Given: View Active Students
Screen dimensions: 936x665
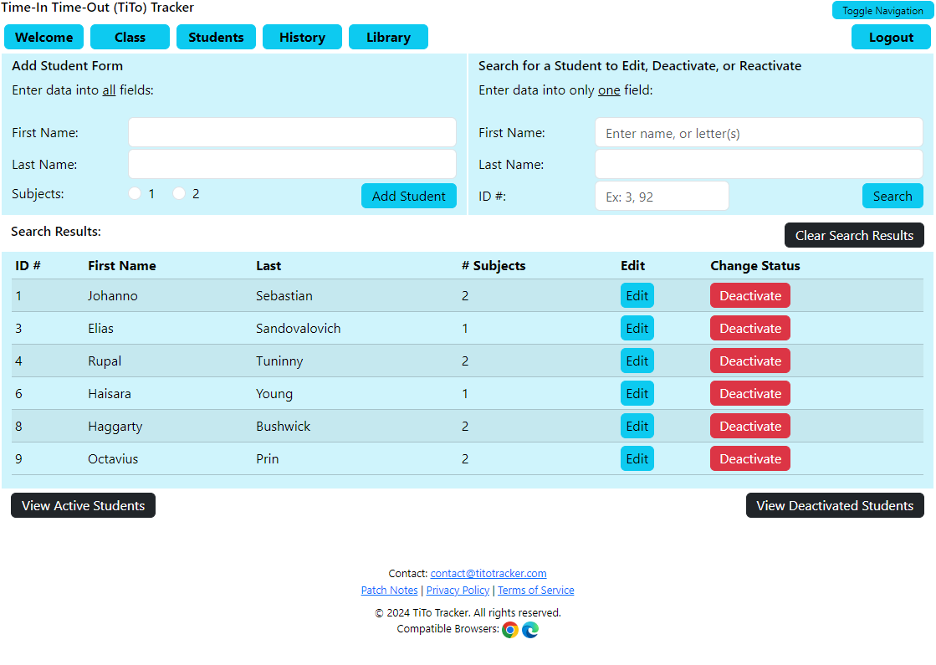Looking at the screenshot, I should [83, 505].
